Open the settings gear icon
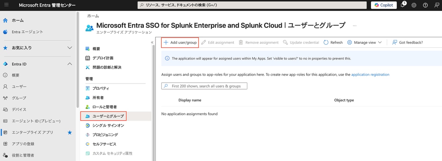The image size is (442, 161). coord(414,5)
